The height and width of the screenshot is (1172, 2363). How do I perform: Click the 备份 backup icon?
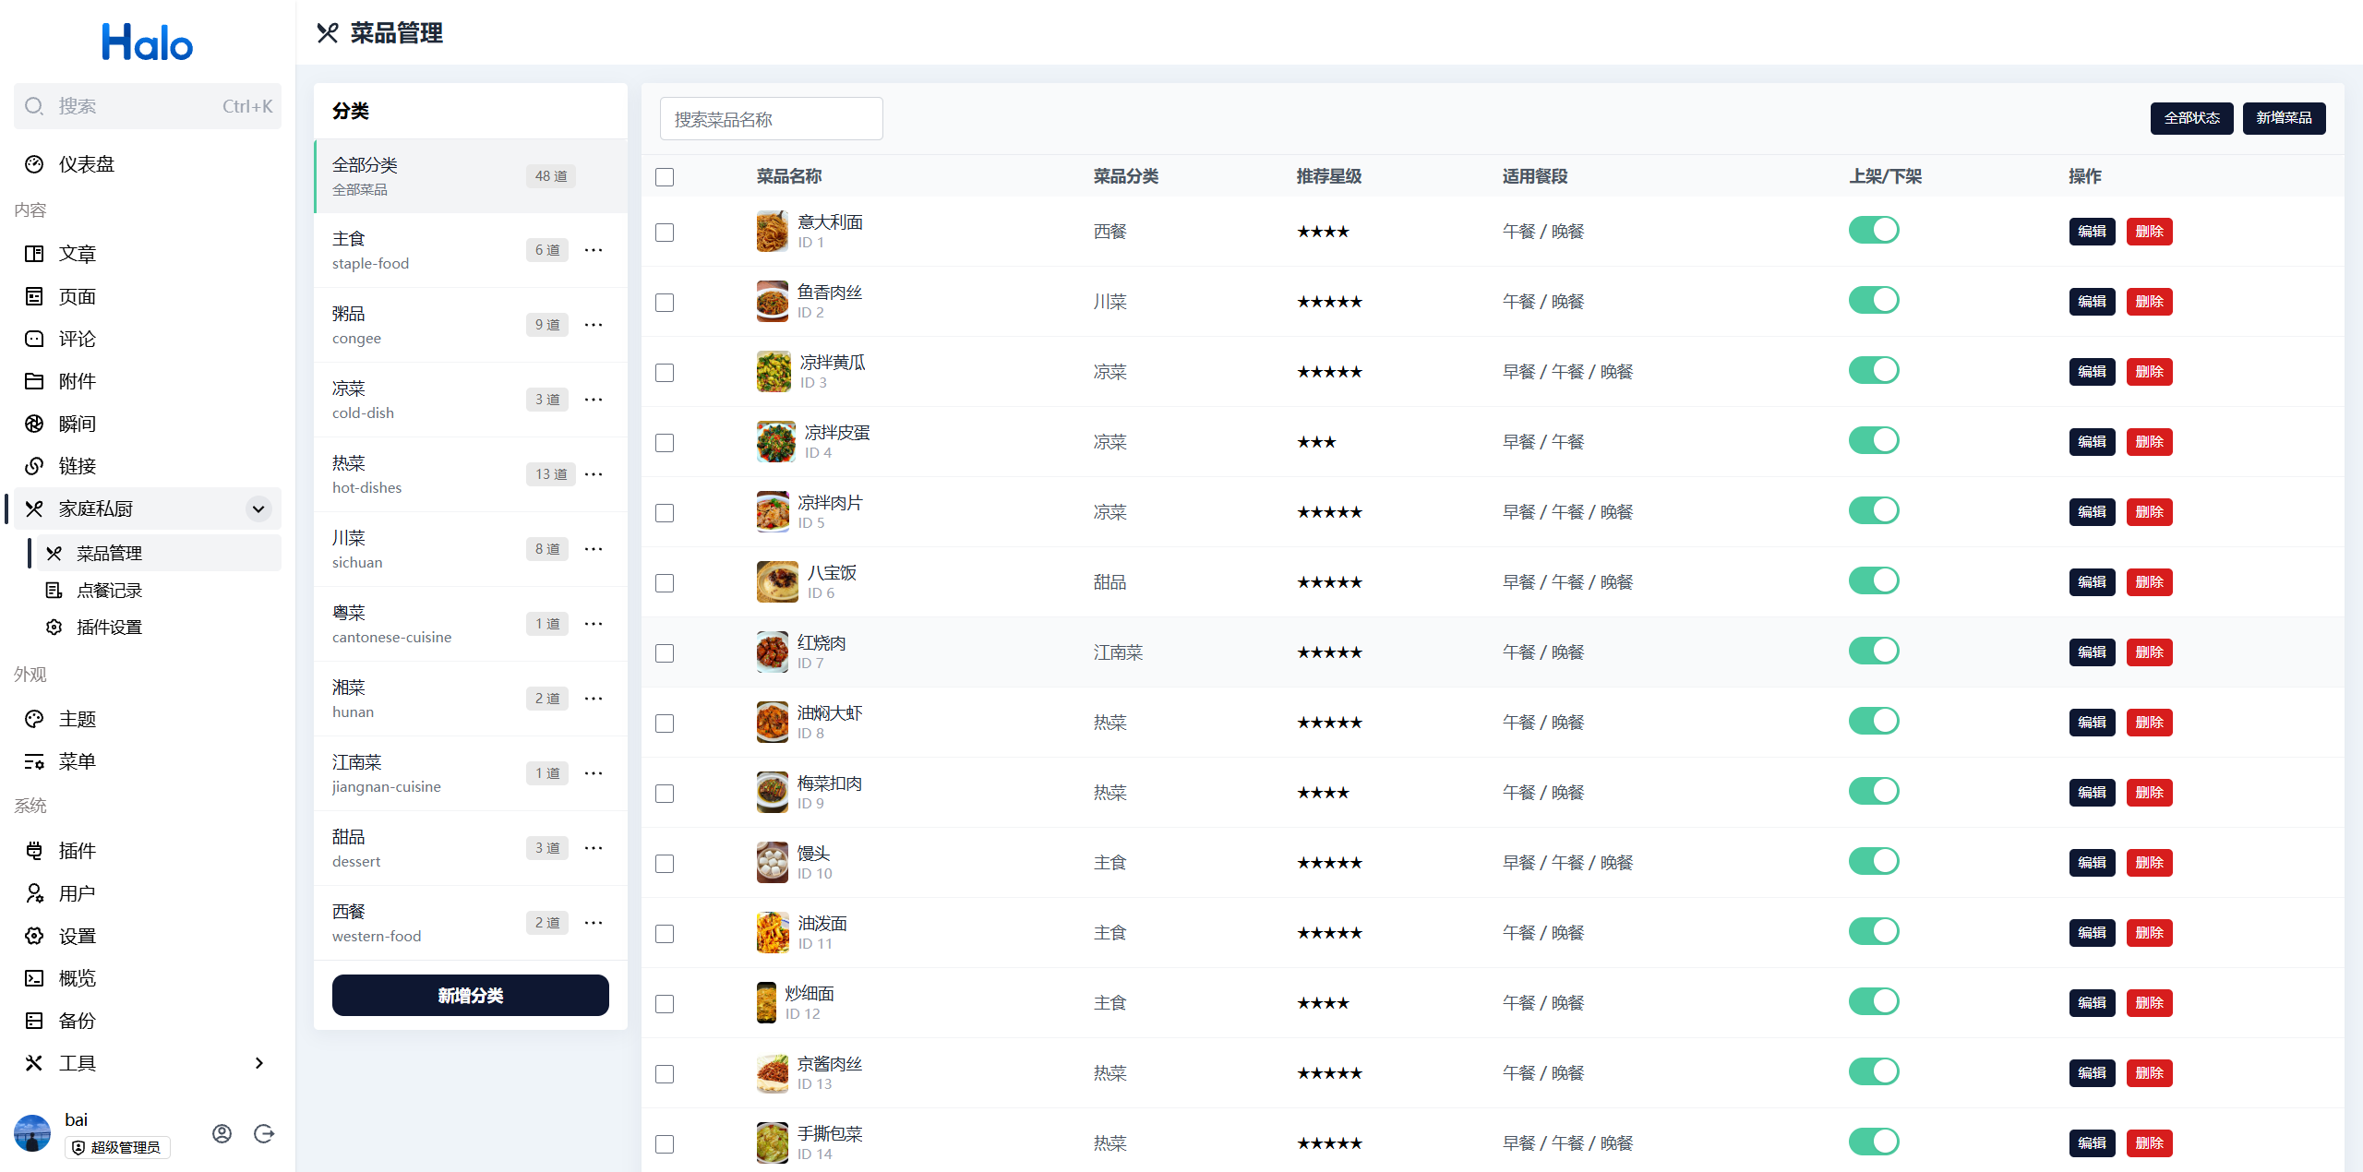34,1021
